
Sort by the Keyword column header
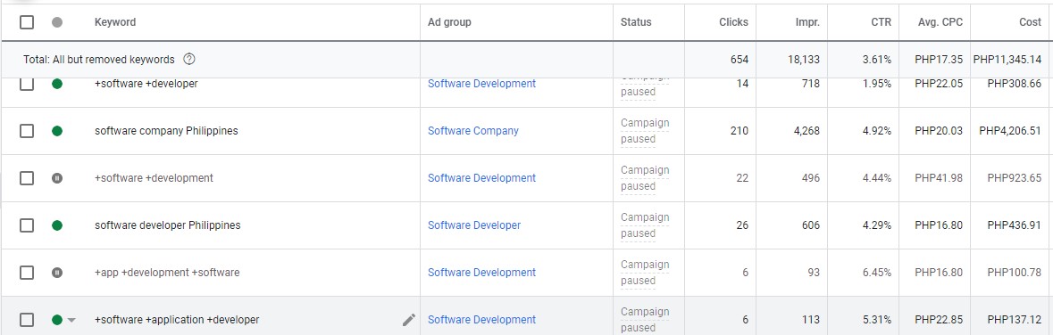[x=115, y=22]
